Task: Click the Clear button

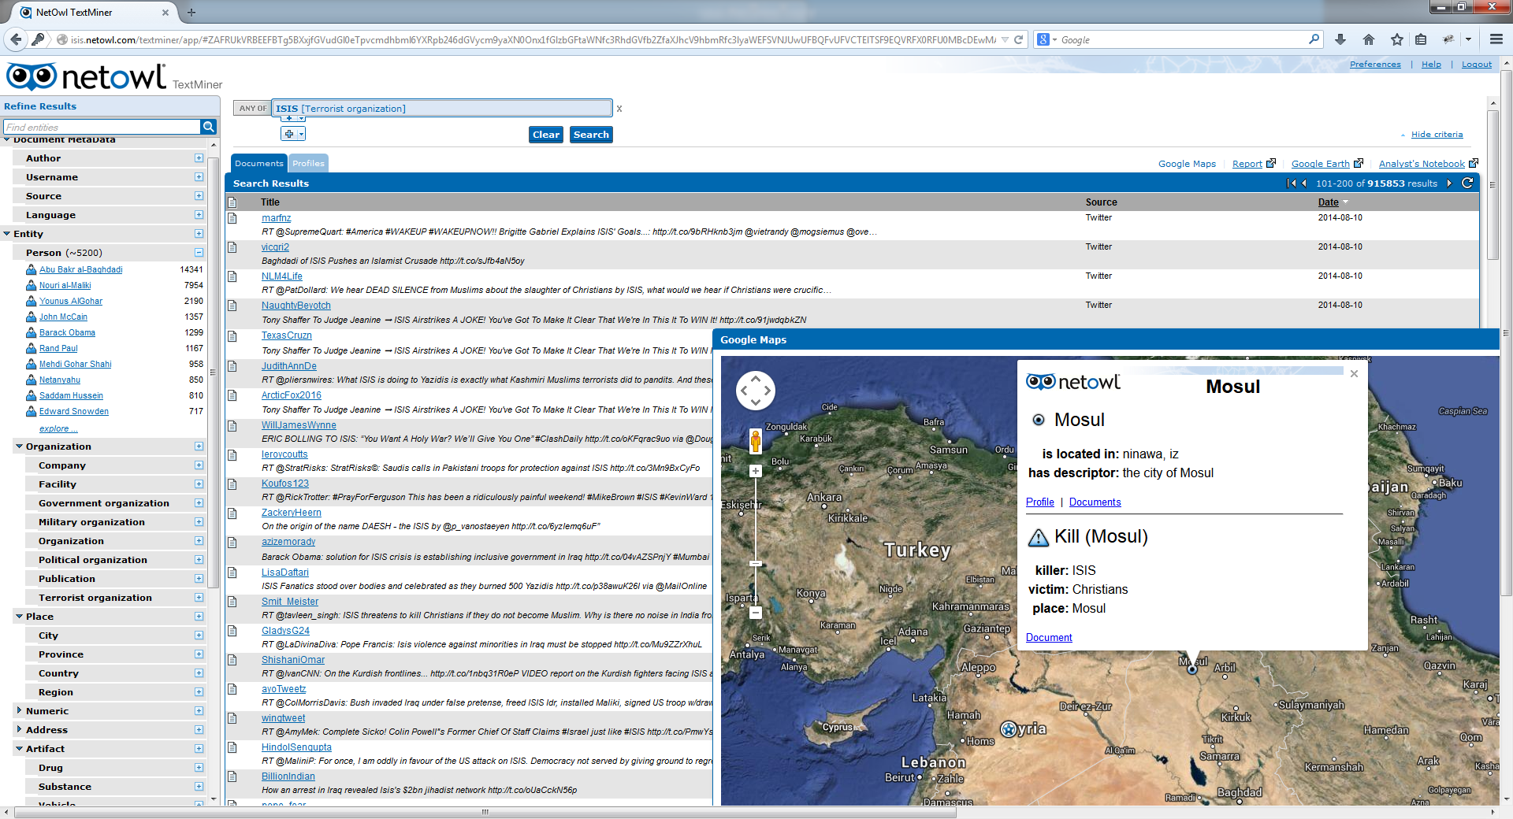Action: (x=546, y=135)
